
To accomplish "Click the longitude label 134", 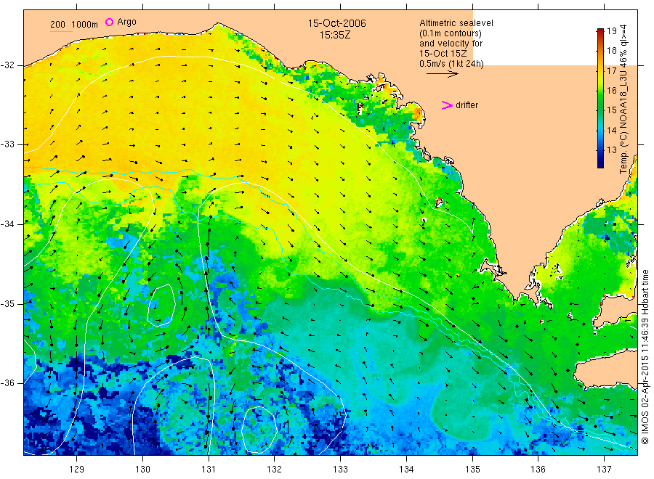I will point(406,470).
